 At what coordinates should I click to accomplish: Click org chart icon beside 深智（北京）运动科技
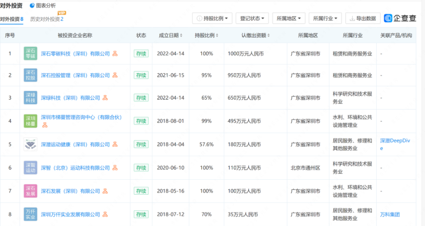(x=115, y=168)
